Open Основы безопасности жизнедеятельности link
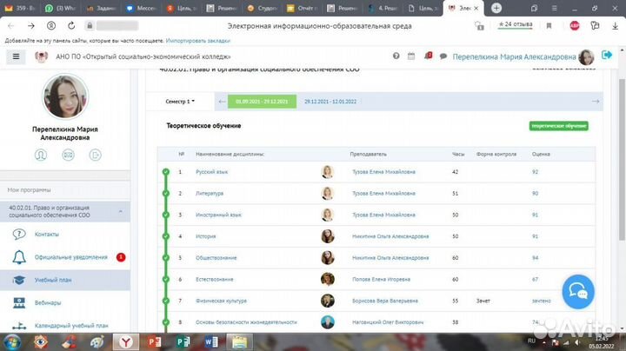 click(246, 322)
